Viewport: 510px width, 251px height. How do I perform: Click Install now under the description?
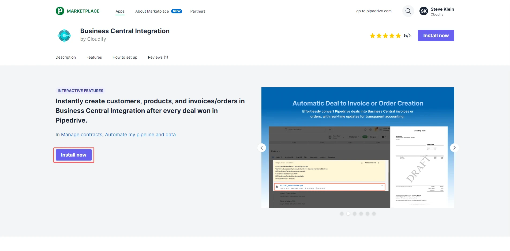point(74,155)
